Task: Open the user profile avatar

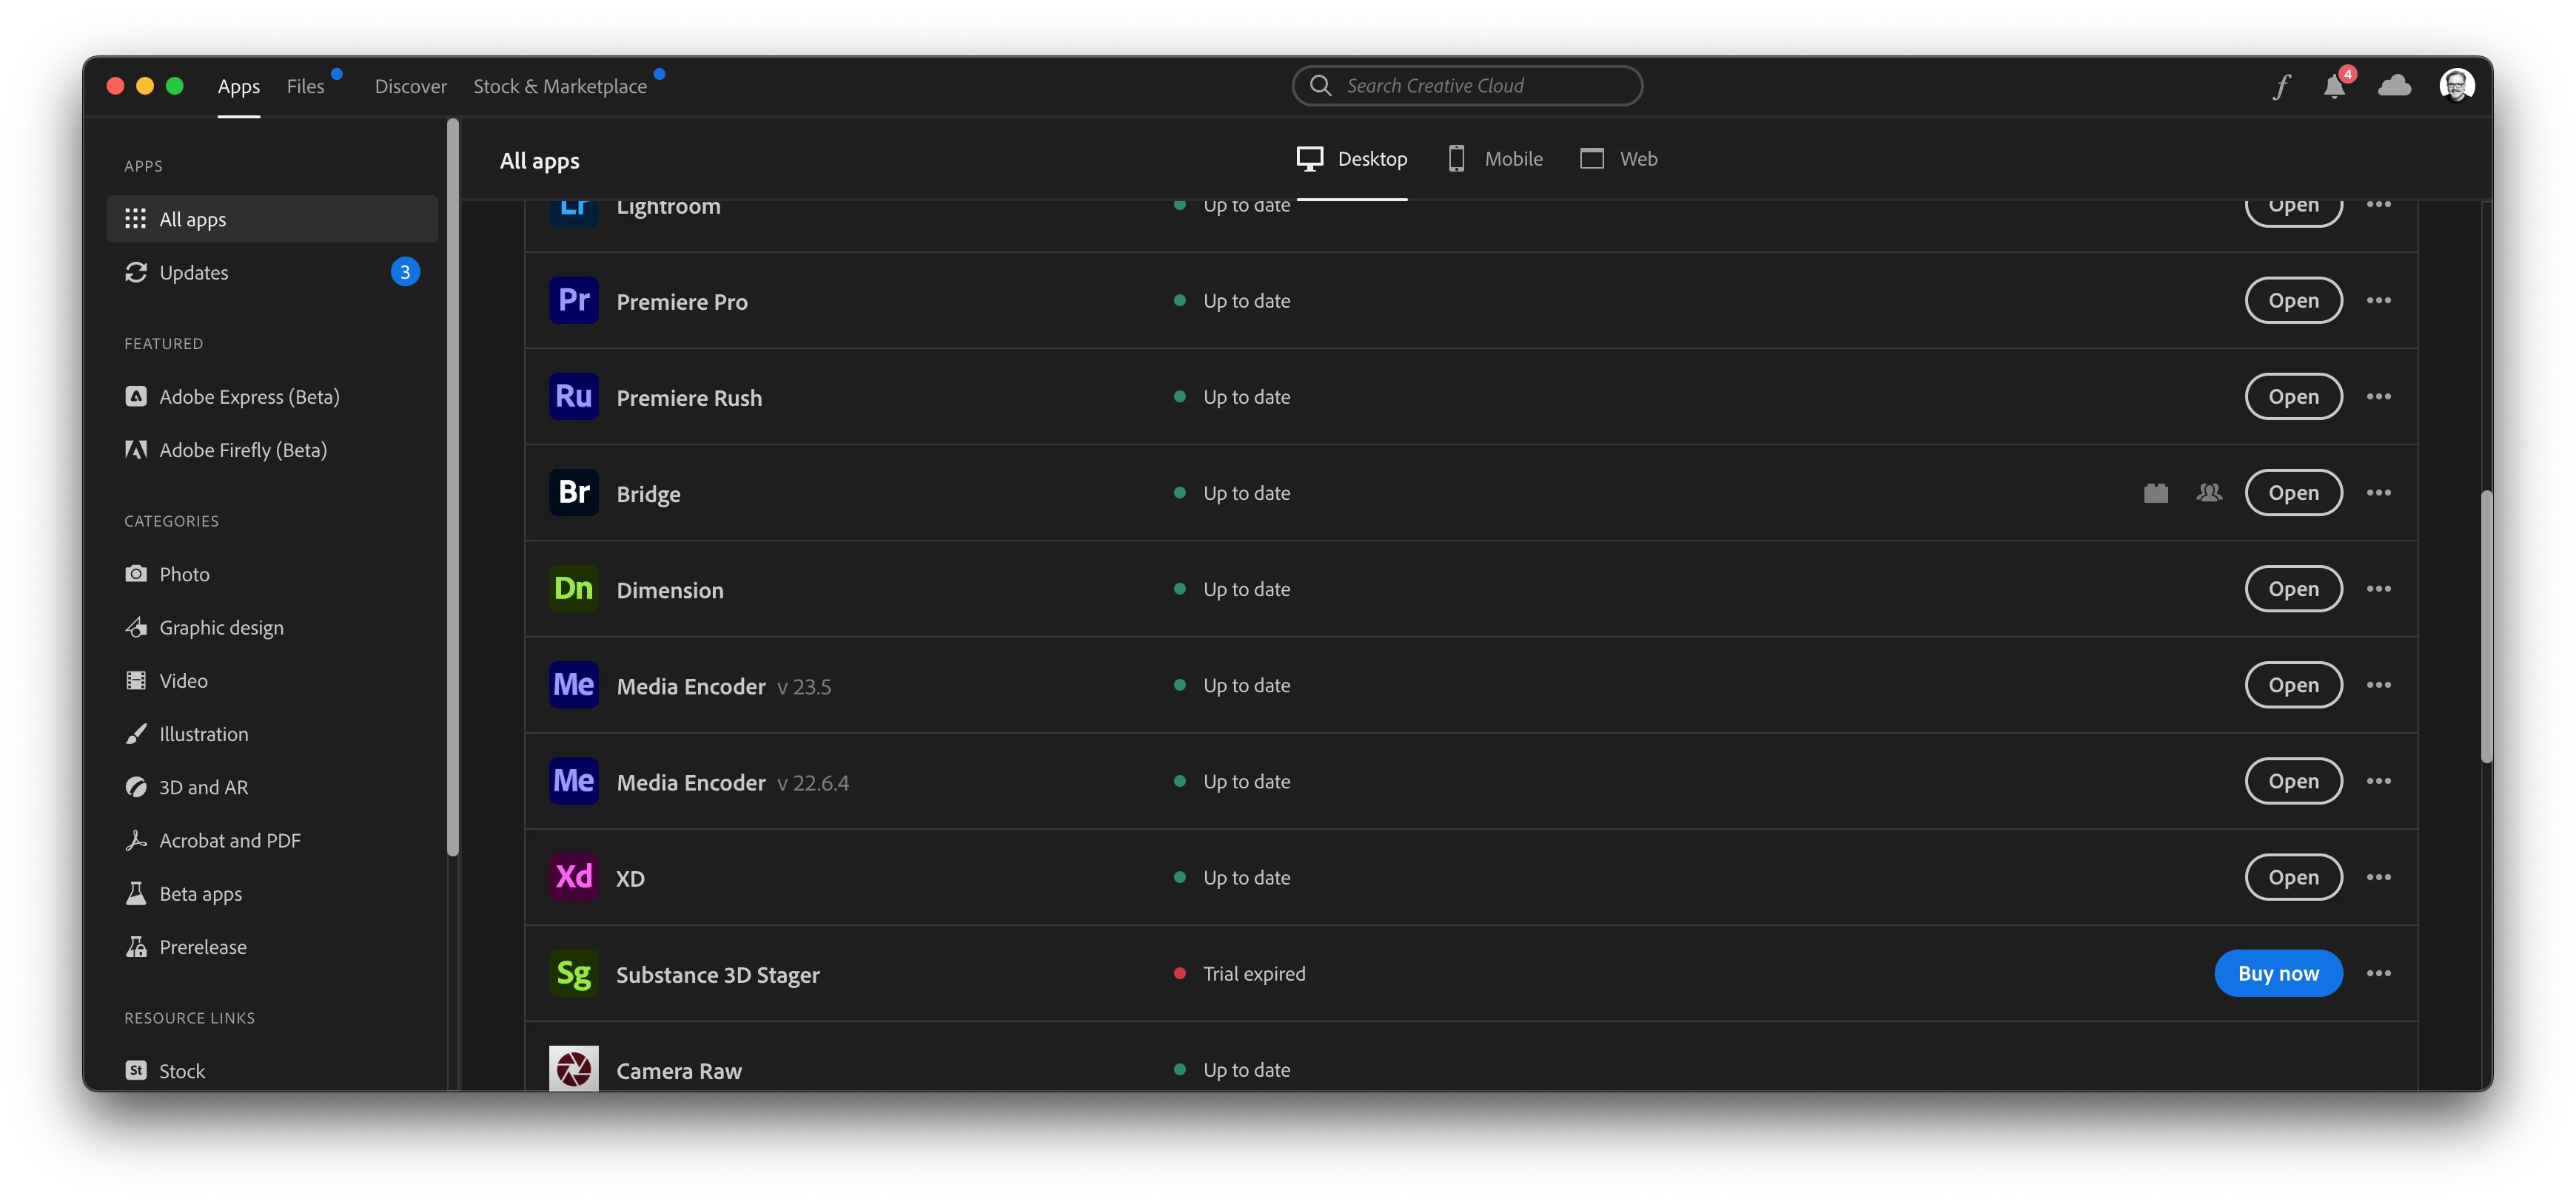Action: (2456, 86)
